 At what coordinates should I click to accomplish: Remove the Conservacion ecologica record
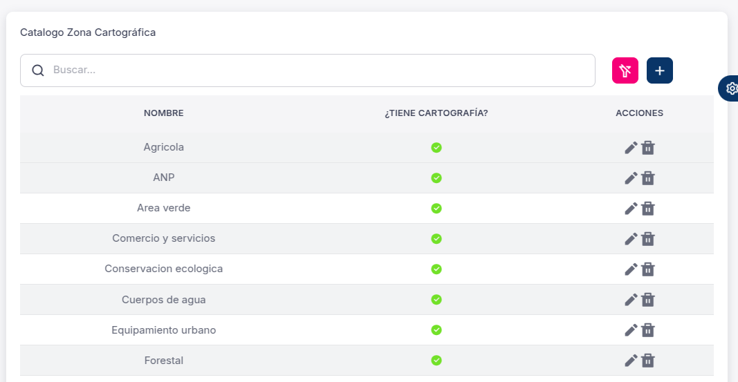(648, 269)
